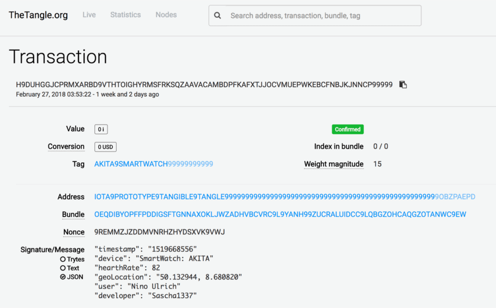Image resolution: width=496 pixels, height=308 pixels.
Task: Go to the Nodes page
Action: click(166, 15)
